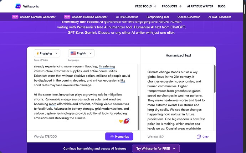246x153 pixels.
Task: Click the underlined word "more" before affordable
Action: (52, 104)
